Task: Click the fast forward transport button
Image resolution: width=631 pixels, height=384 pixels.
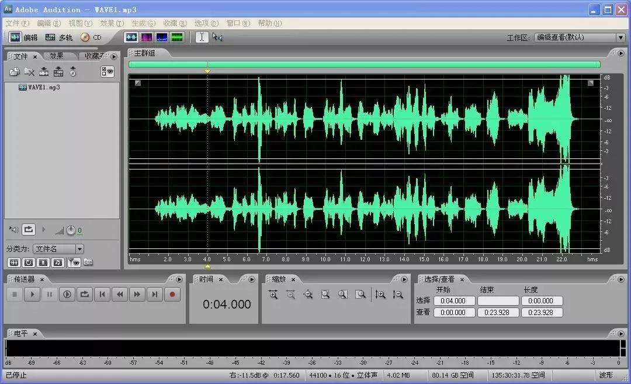Action: [137, 295]
